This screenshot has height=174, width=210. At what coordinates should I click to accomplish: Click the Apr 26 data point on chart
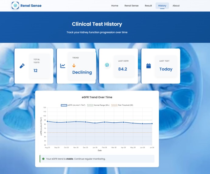[123, 122]
